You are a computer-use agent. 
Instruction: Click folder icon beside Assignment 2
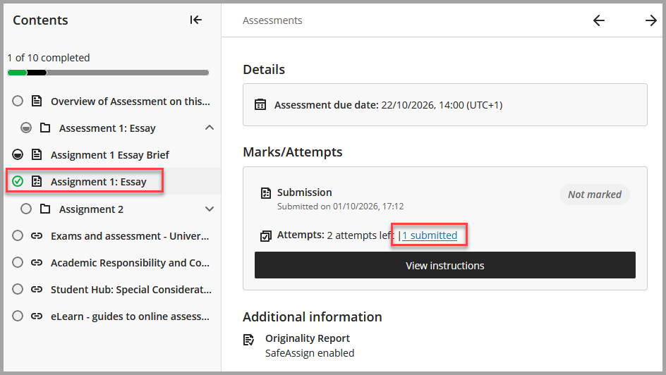(x=45, y=209)
